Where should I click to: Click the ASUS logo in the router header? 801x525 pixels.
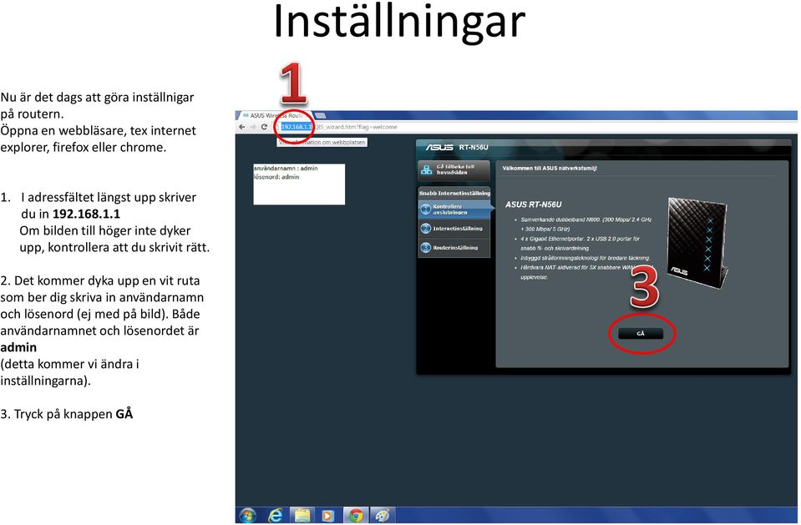[439, 147]
